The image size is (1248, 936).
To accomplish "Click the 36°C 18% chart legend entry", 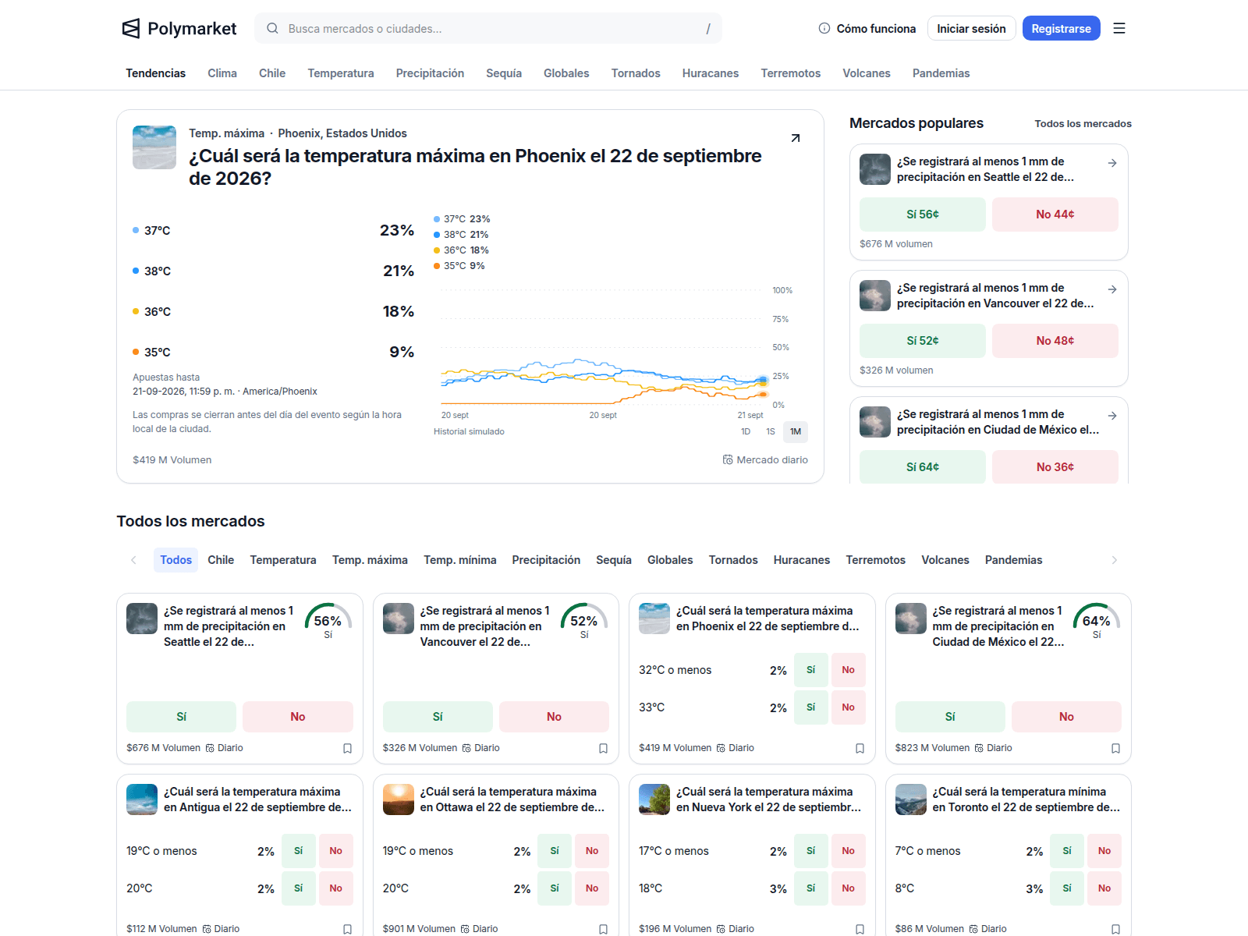I will click(x=462, y=250).
